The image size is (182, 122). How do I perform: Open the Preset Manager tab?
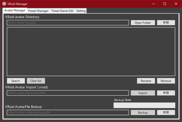tap(38, 11)
